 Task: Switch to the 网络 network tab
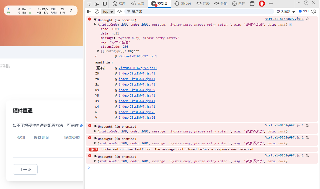click(x=203, y=4)
